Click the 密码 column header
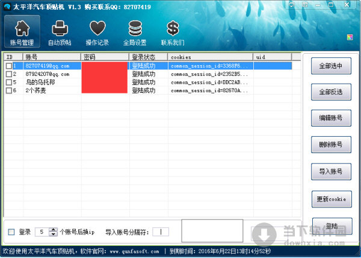 click(x=105, y=57)
